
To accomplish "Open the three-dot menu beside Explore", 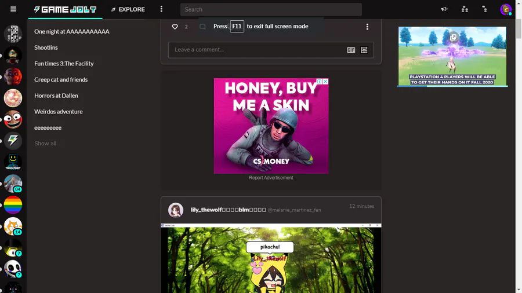I will [x=161, y=9].
